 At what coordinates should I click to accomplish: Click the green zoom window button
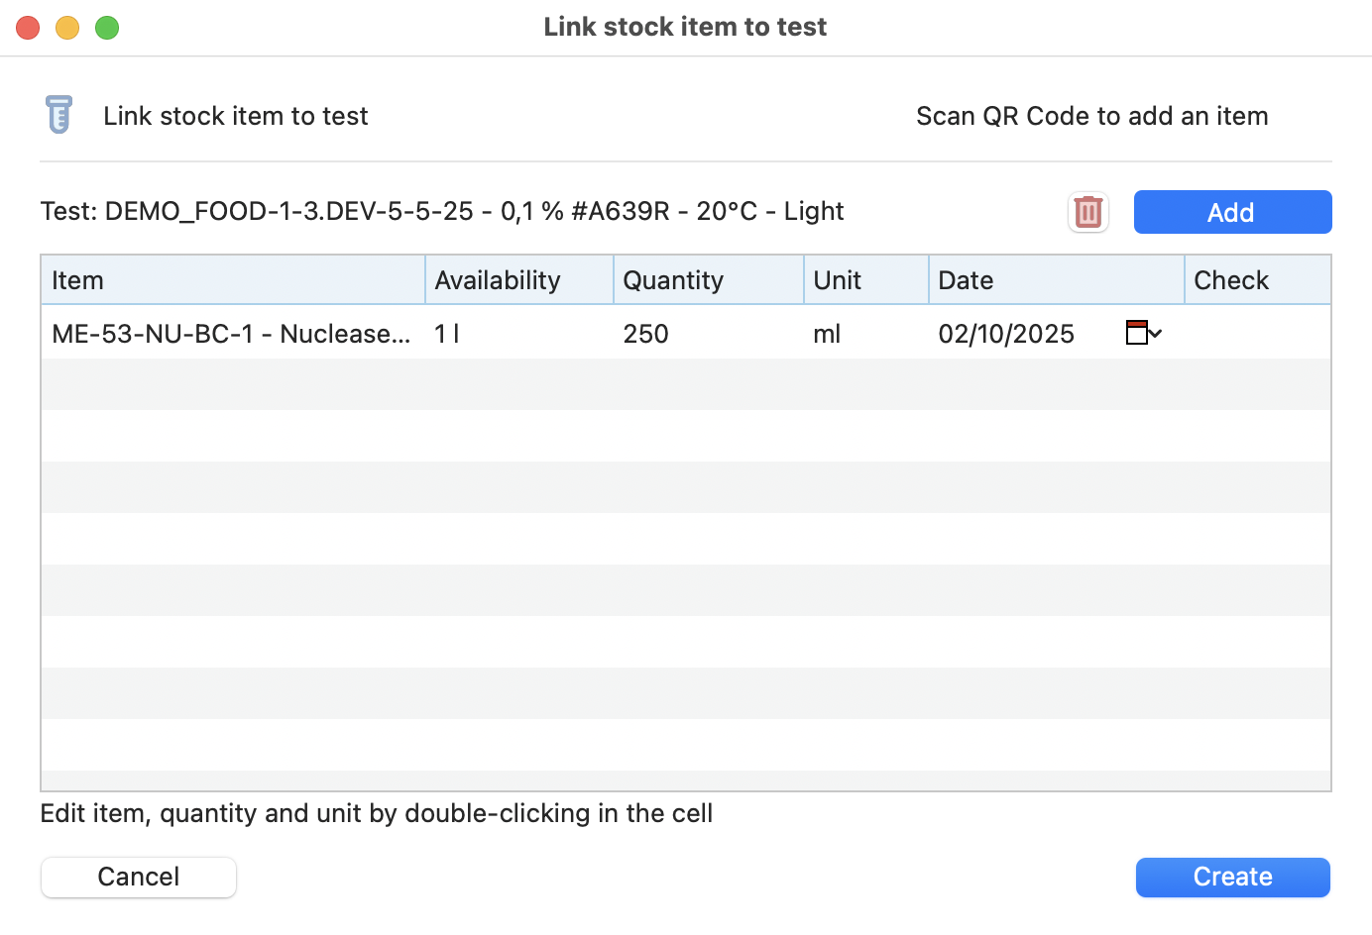point(107,28)
